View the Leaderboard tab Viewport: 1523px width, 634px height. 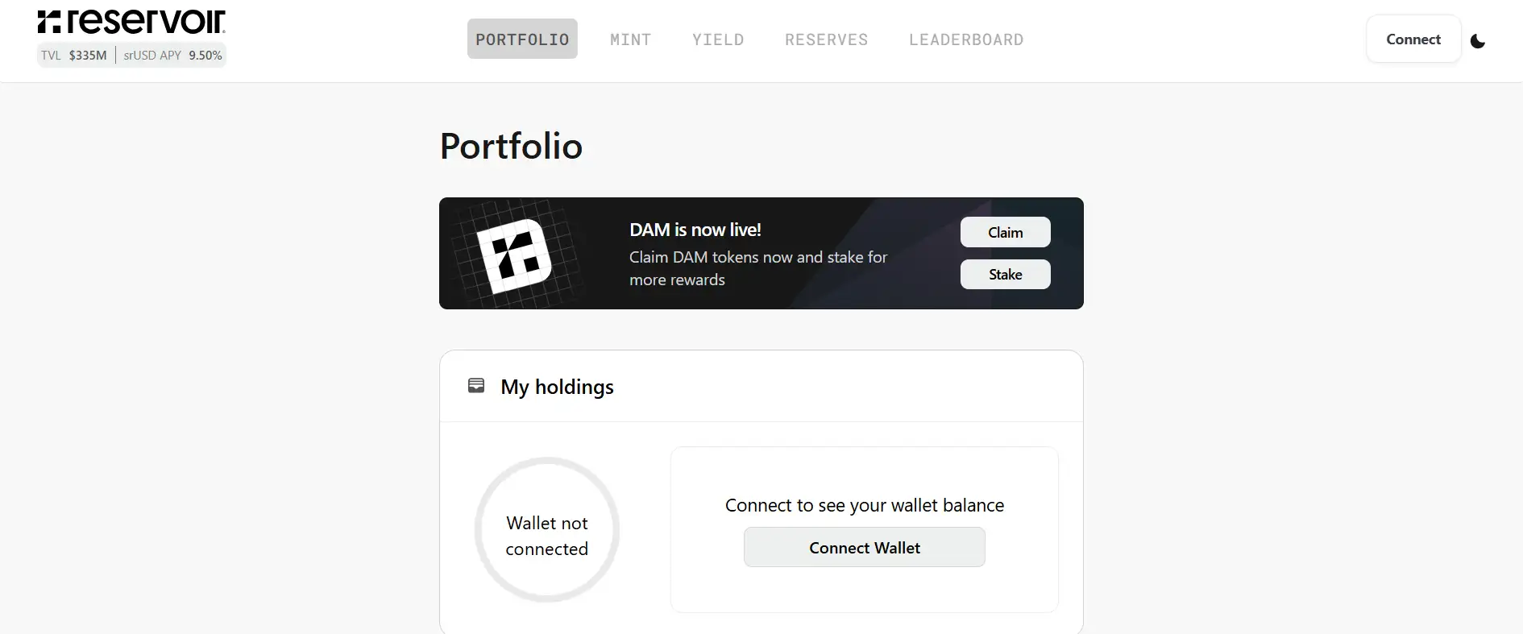[965, 39]
